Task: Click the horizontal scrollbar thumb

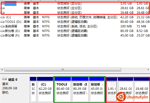Action: 63,70
